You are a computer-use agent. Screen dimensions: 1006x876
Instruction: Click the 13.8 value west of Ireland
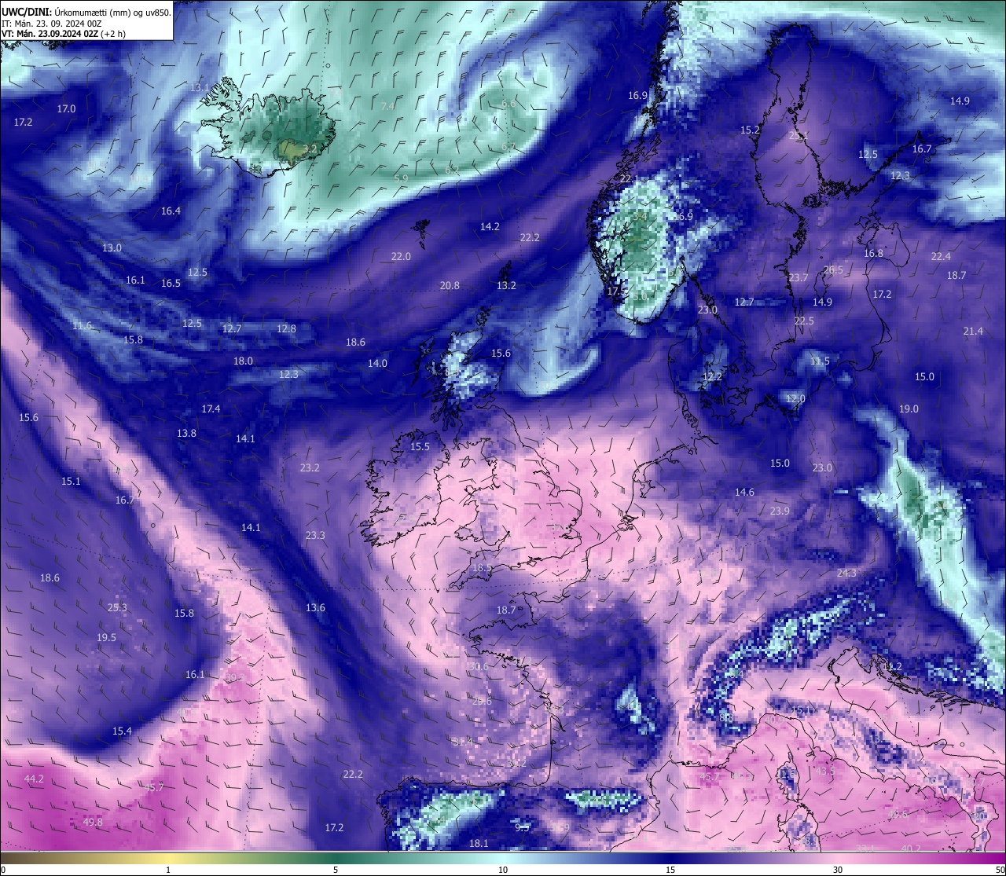(x=186, y=433)
